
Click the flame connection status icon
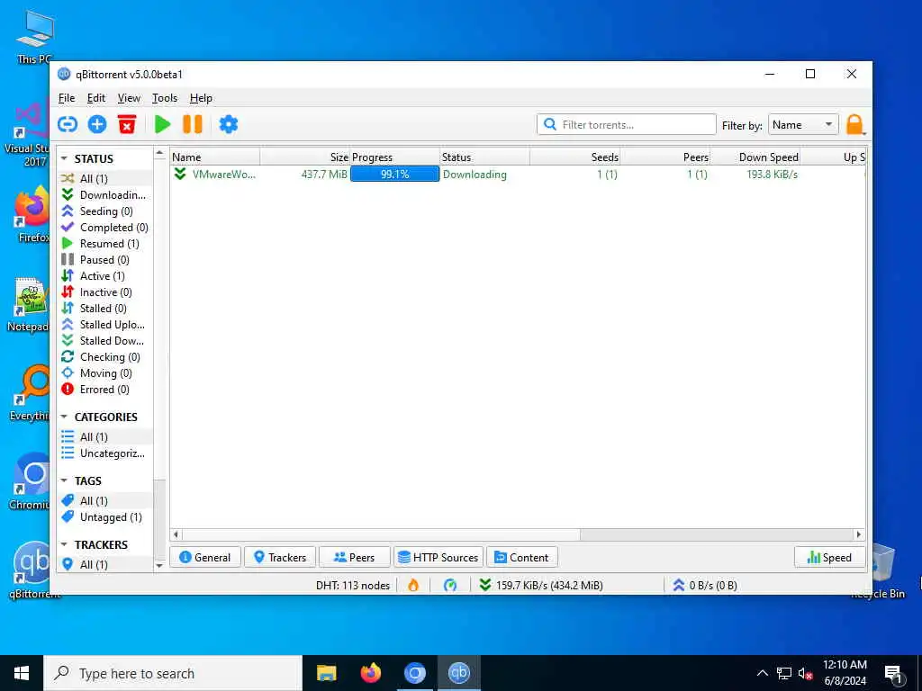point(413,585)
